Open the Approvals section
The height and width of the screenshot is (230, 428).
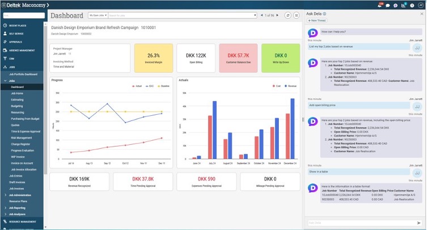[x=16, y=41]
